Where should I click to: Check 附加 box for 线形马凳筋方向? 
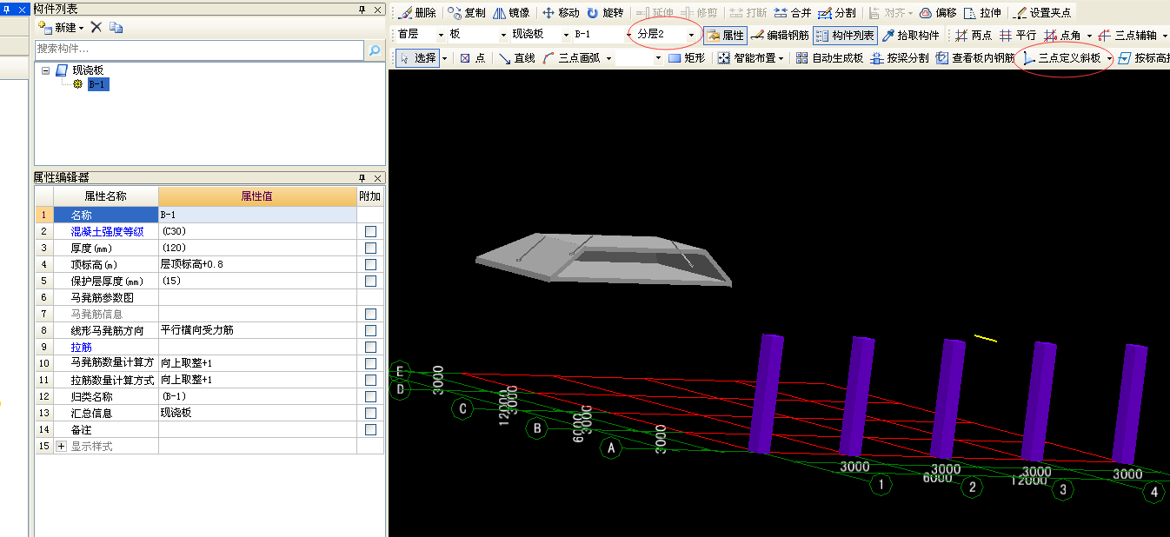[370, 330]
